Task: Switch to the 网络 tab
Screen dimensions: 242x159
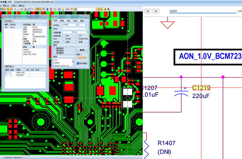Action: click(62, 21)
